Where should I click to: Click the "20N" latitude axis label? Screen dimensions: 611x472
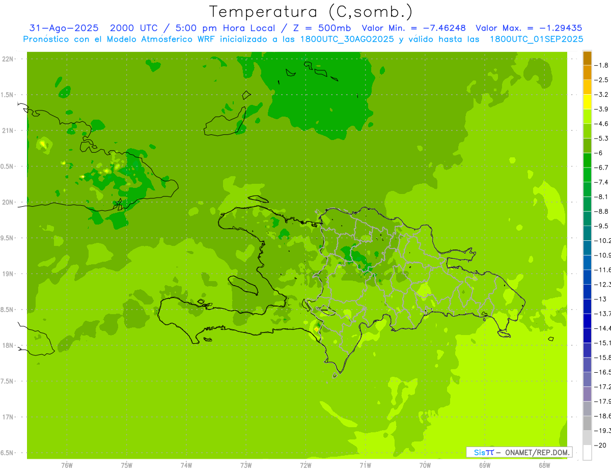(x=9, y=202)
